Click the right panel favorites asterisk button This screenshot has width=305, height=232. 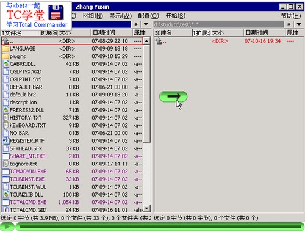coord(289,24)
